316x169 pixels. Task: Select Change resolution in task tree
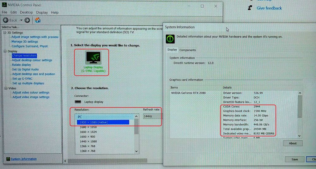pyautogui.click(x=24, y=55)
